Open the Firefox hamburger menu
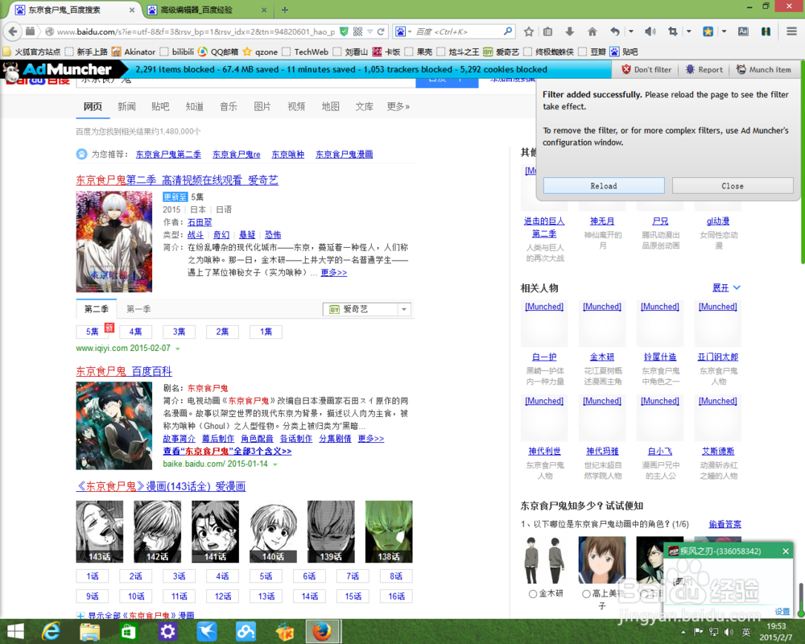The image size is (805, 644). (791, 32)
